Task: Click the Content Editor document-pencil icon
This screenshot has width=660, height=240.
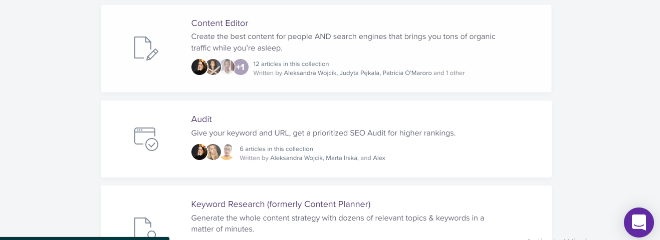Action: click(x=146, y=48)
